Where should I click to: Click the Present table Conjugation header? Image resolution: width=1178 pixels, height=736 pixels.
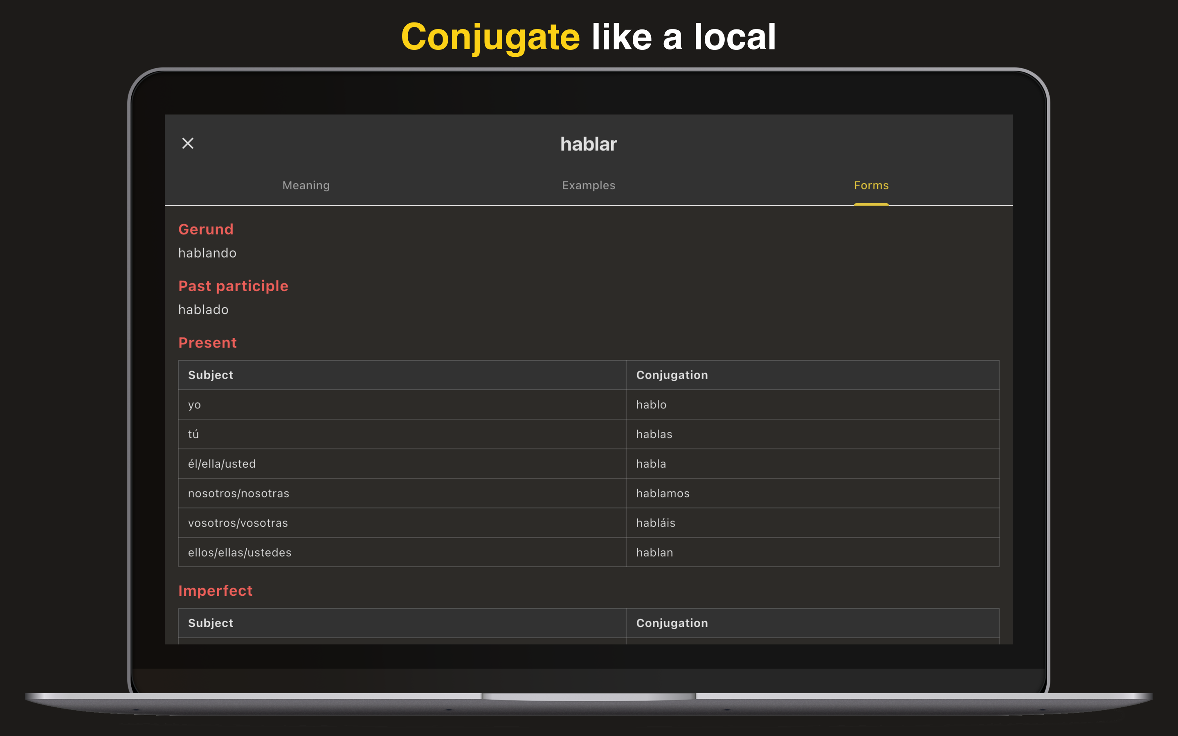[x=812, y=375]
